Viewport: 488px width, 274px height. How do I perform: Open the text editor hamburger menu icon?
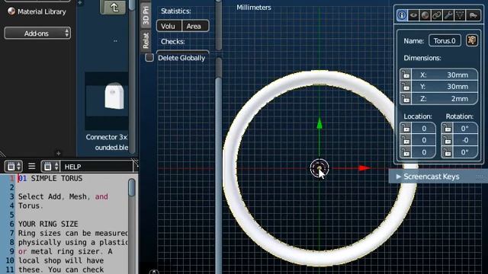tap(31, 166)
